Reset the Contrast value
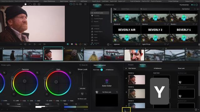 click(x=30, y=104)
